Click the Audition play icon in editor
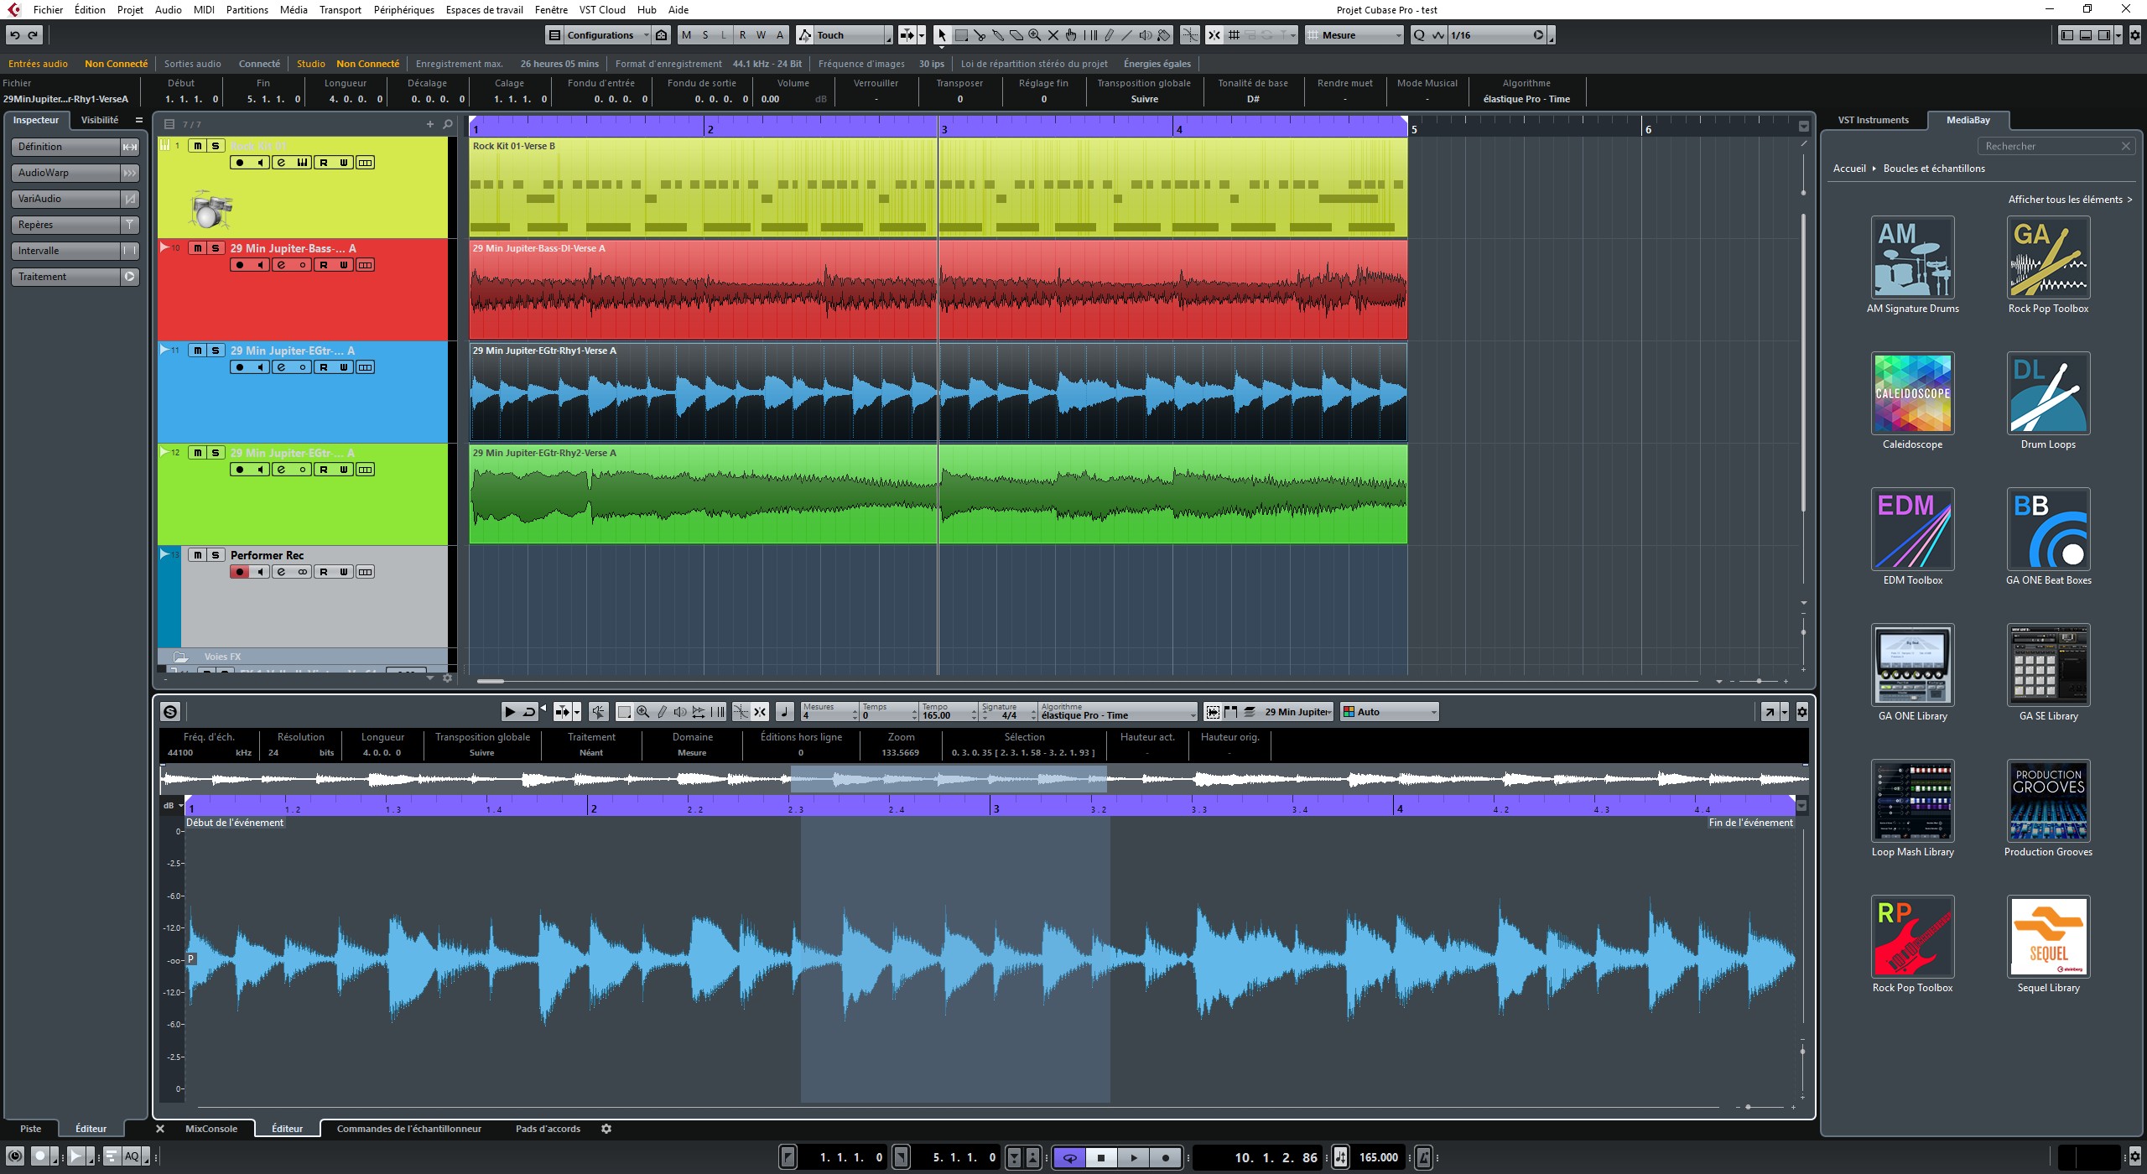Screen dimensions: 2147x1174 point(509,712)
